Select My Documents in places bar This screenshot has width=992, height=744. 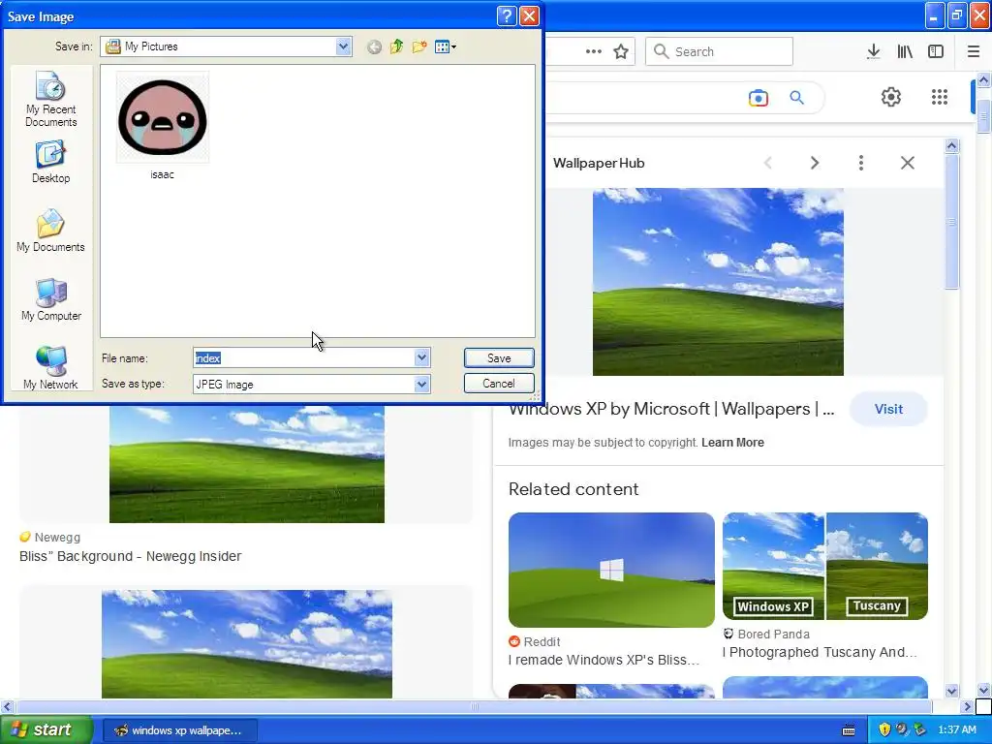coord(50,231)
